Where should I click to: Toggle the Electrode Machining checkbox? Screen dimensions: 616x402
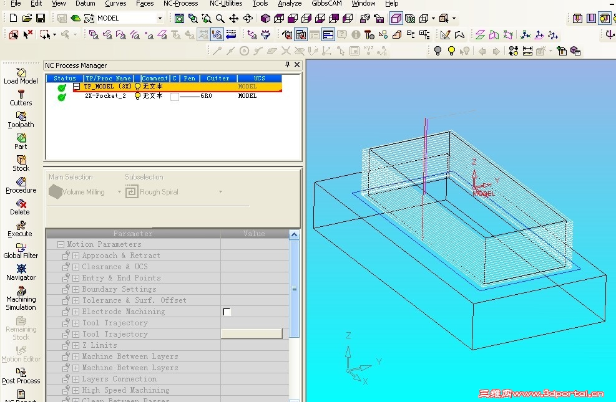point(227,312)
